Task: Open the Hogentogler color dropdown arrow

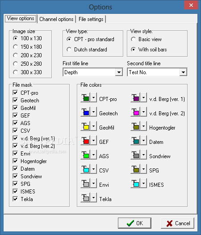Action: pos(143,126)
